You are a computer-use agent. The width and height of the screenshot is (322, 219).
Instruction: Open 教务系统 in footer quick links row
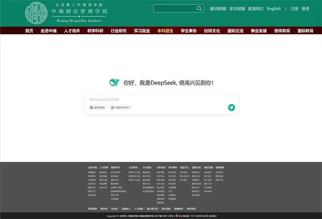pos(191,209)
